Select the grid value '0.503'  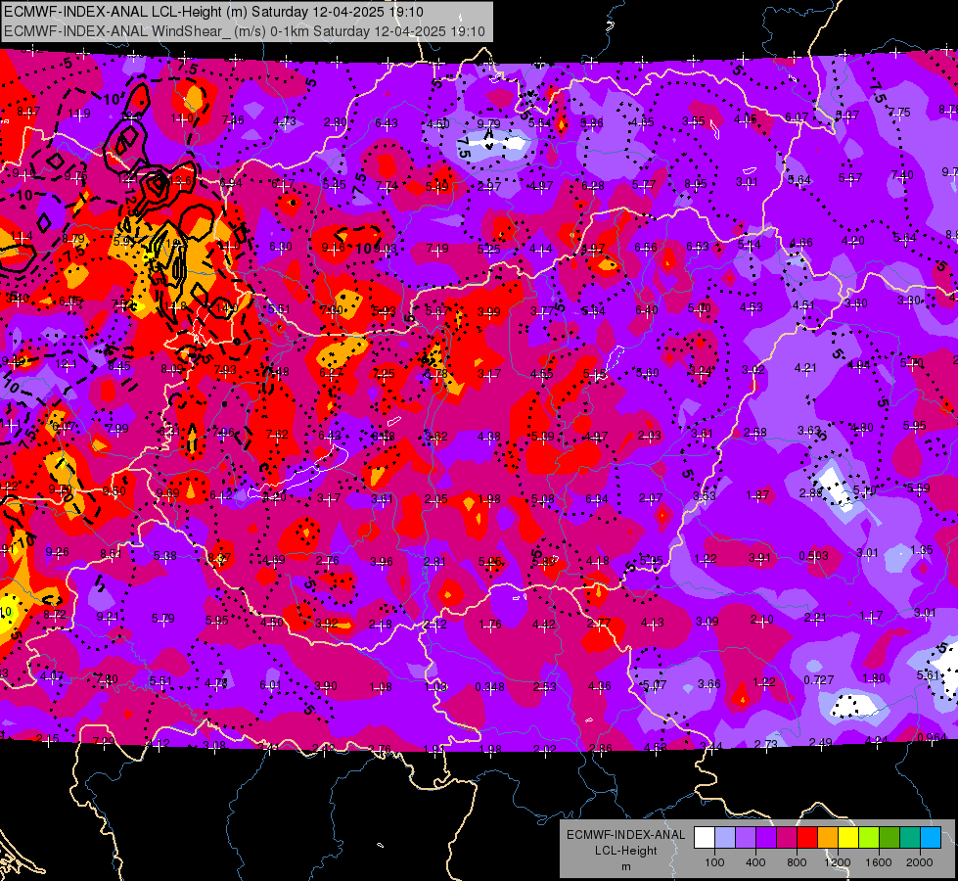pos(814,555)
